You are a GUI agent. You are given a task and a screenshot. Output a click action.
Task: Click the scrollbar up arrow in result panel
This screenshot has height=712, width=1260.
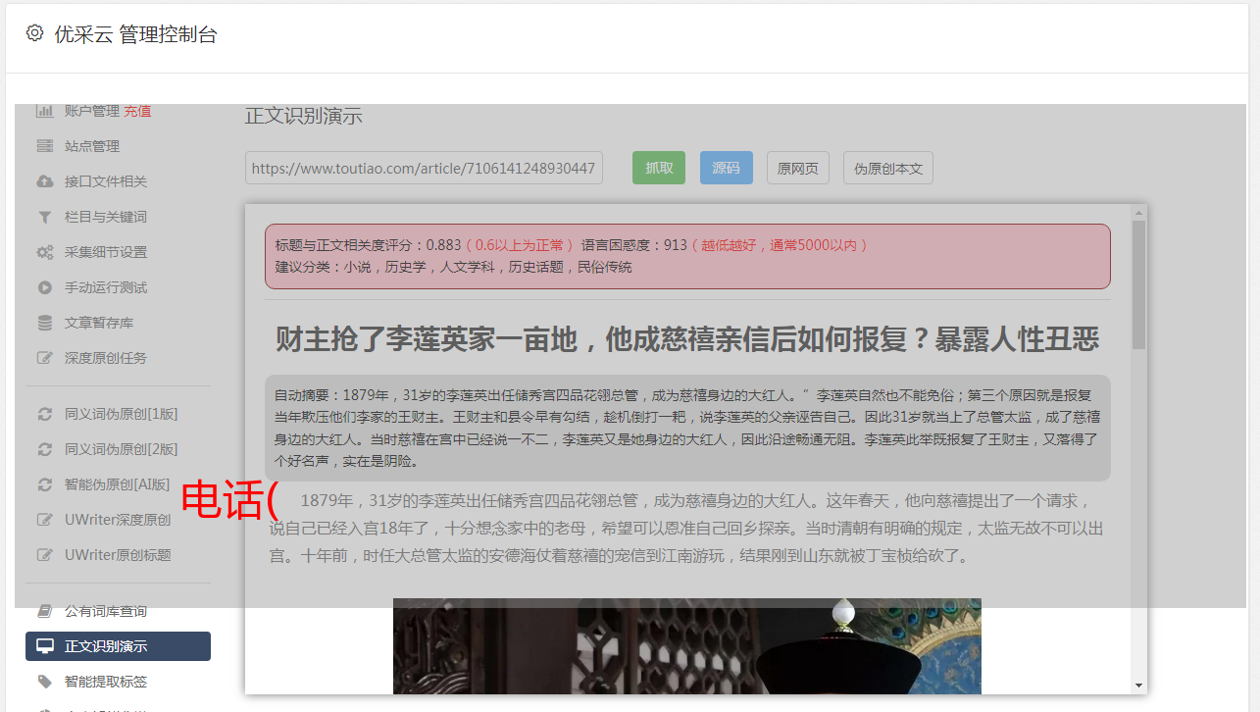coord(1138,212)
